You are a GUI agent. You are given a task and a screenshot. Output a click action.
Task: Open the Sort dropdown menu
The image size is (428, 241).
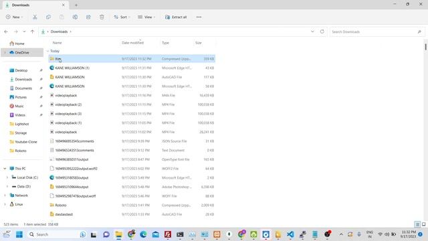(122, 17)
